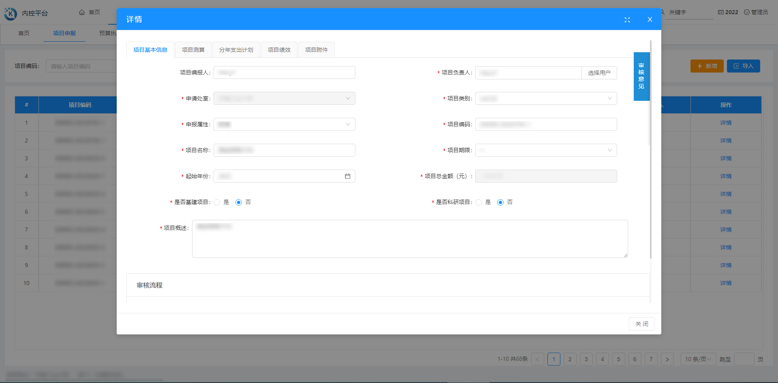
Task: Open the 分年支出计划 tab
Action: (236, 50)
